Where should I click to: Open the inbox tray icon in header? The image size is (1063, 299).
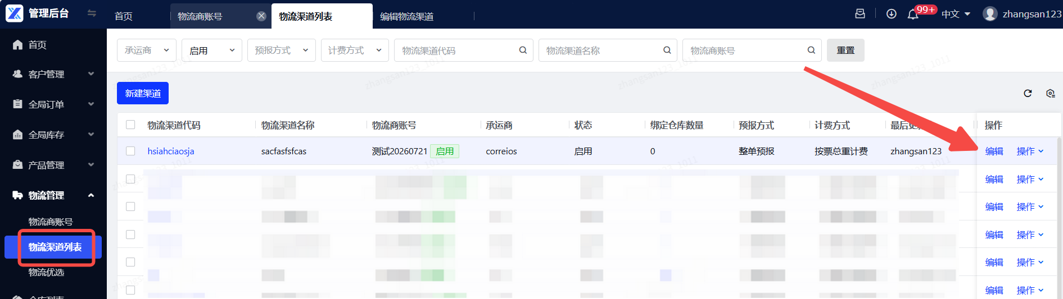point(860,13)
